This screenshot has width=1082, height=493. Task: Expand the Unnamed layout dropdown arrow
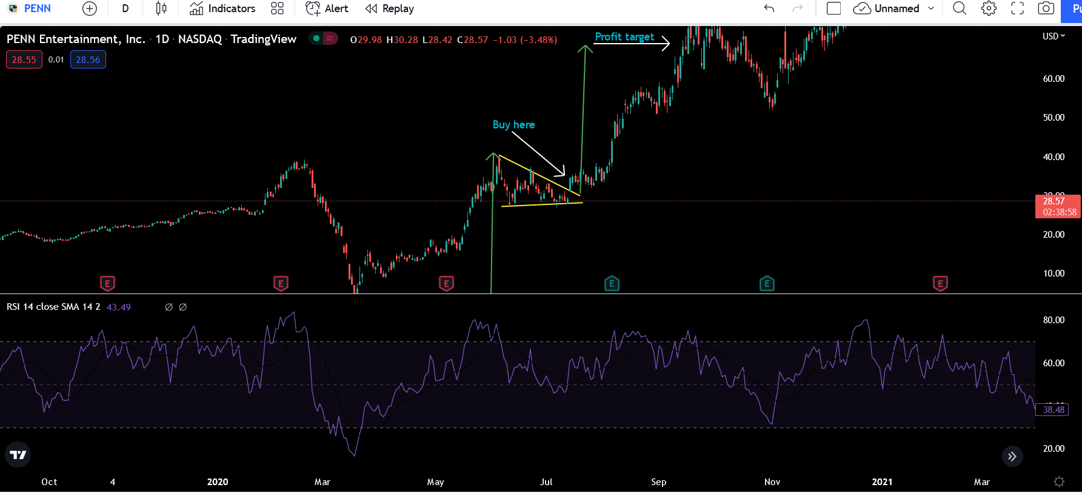click(x=931, y=8)
